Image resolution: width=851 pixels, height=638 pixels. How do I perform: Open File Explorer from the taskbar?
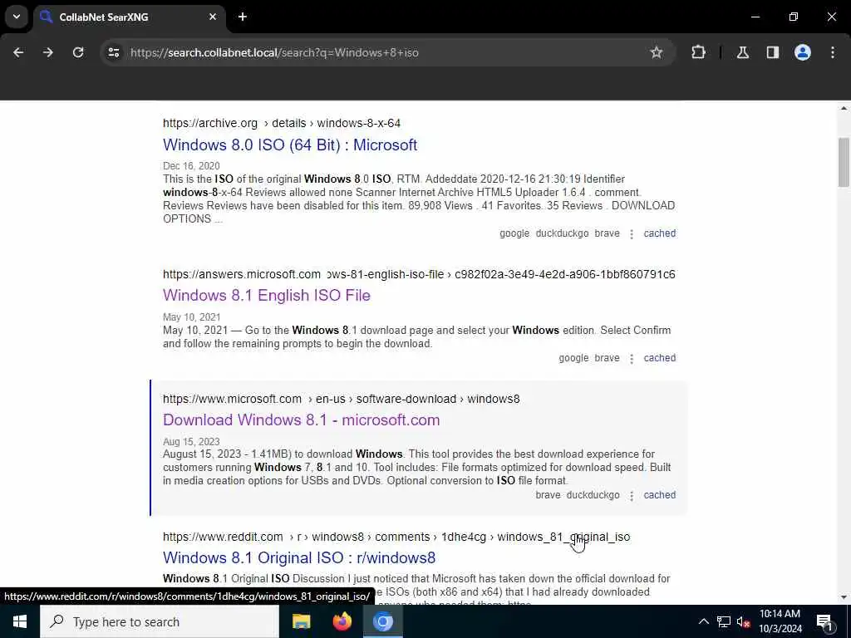[x=301, y=621]
